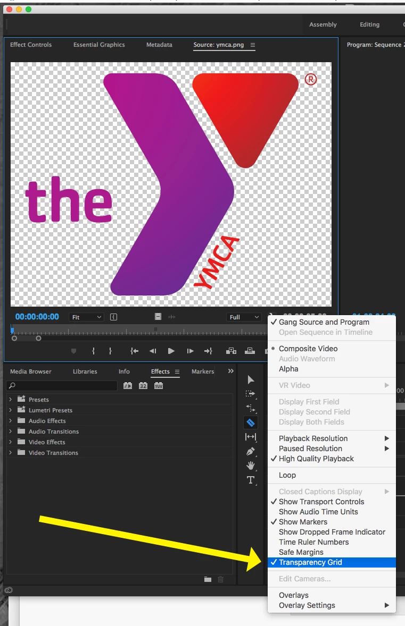The image size is (405, 626).
Task: Select the Slip tool
Action: [x=251, y=437]
